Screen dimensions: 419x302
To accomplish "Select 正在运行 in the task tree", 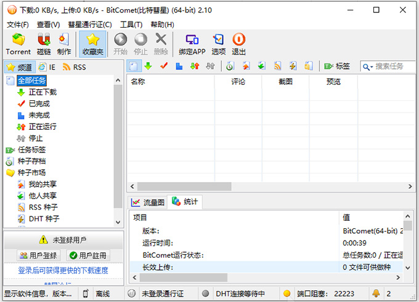I will (x=43, y=127).
